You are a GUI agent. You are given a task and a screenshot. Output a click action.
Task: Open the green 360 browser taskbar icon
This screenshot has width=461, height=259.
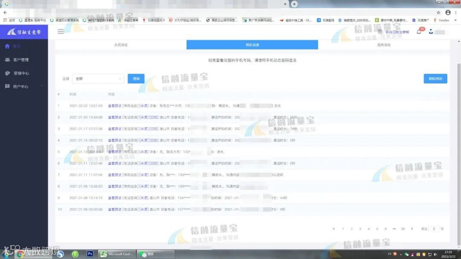(x=75, y=254)
